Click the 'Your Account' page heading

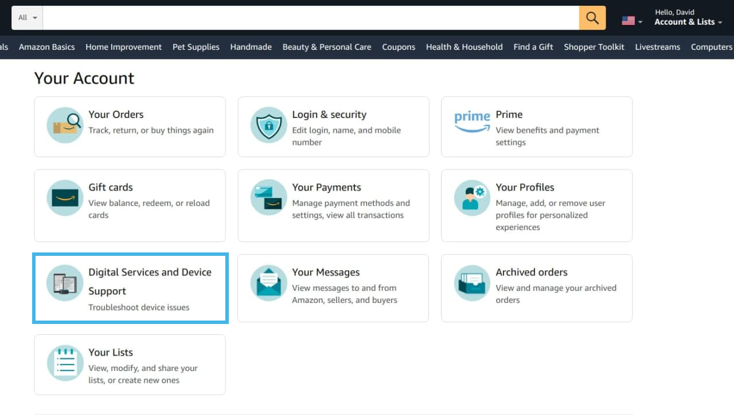pyautogui.click(x=84, y=78)
